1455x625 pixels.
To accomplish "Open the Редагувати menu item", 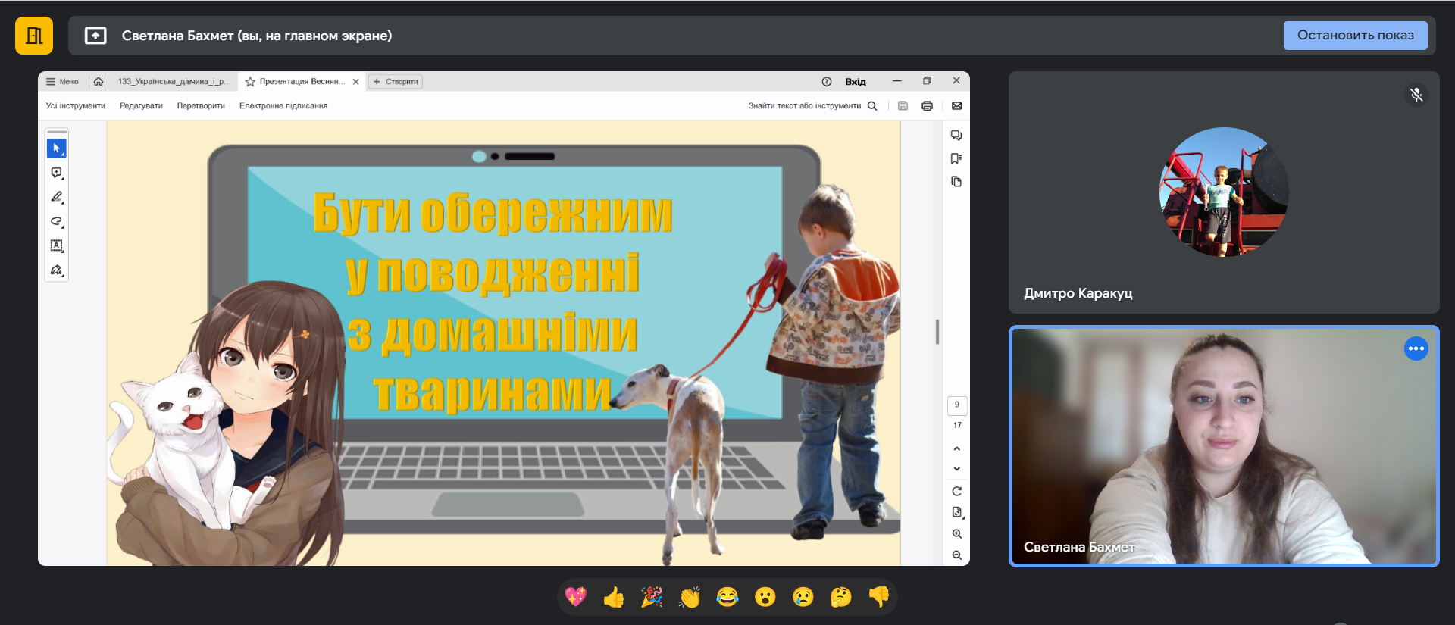I will 141,106.
